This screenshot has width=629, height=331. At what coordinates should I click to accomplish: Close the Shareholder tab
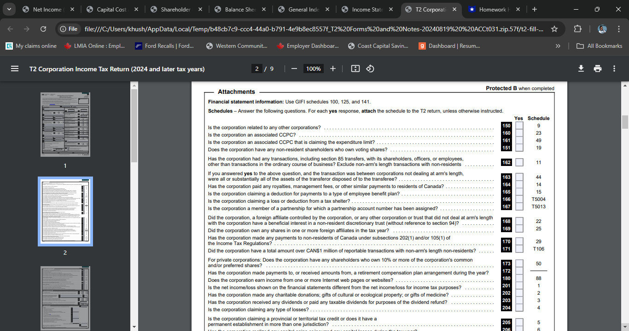pos(200,9)
